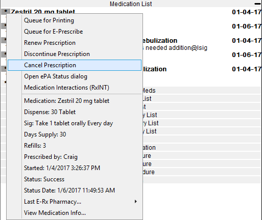Click the Medication List header title
Viewport: 262px width, 220px height.
(x=131, y=4)
